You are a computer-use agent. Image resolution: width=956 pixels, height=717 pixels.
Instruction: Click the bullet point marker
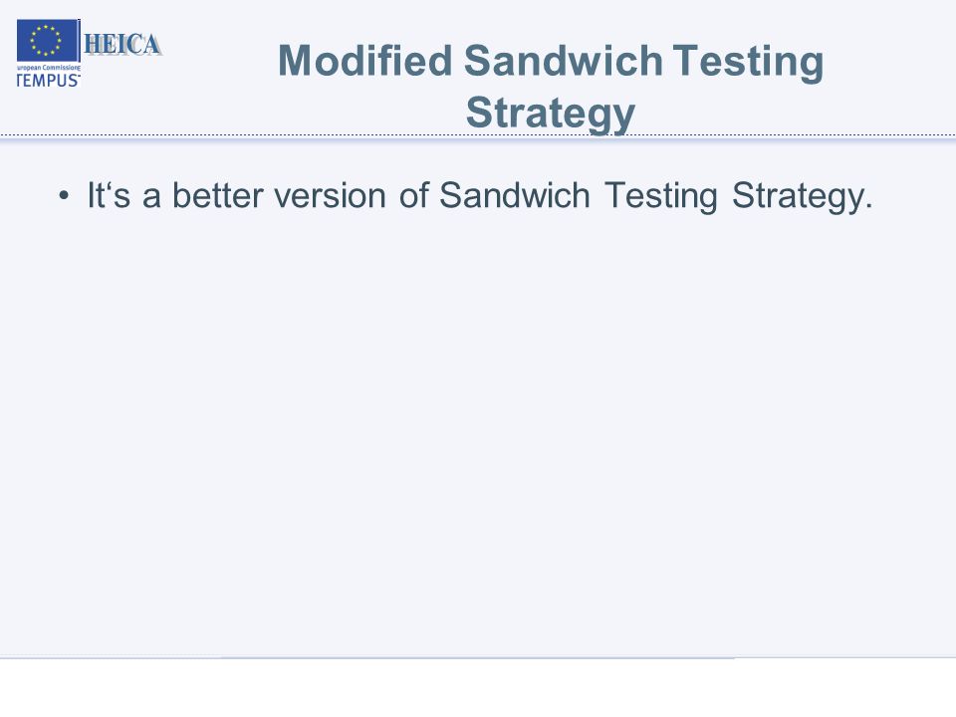click(x=64, y=196)
